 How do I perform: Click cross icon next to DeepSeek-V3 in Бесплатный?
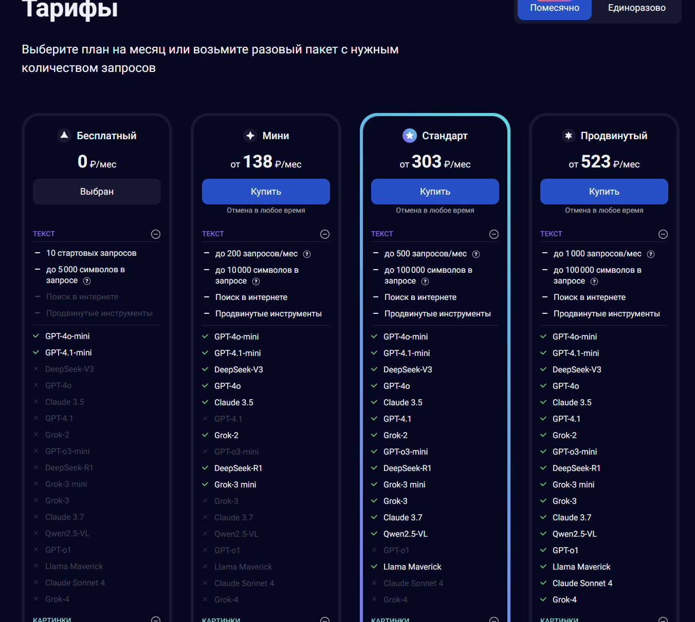pos(36,369)
